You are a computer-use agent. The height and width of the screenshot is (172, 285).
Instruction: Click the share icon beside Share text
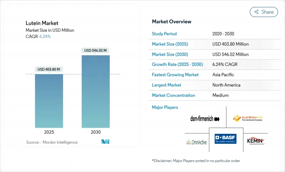coord(256,12)
